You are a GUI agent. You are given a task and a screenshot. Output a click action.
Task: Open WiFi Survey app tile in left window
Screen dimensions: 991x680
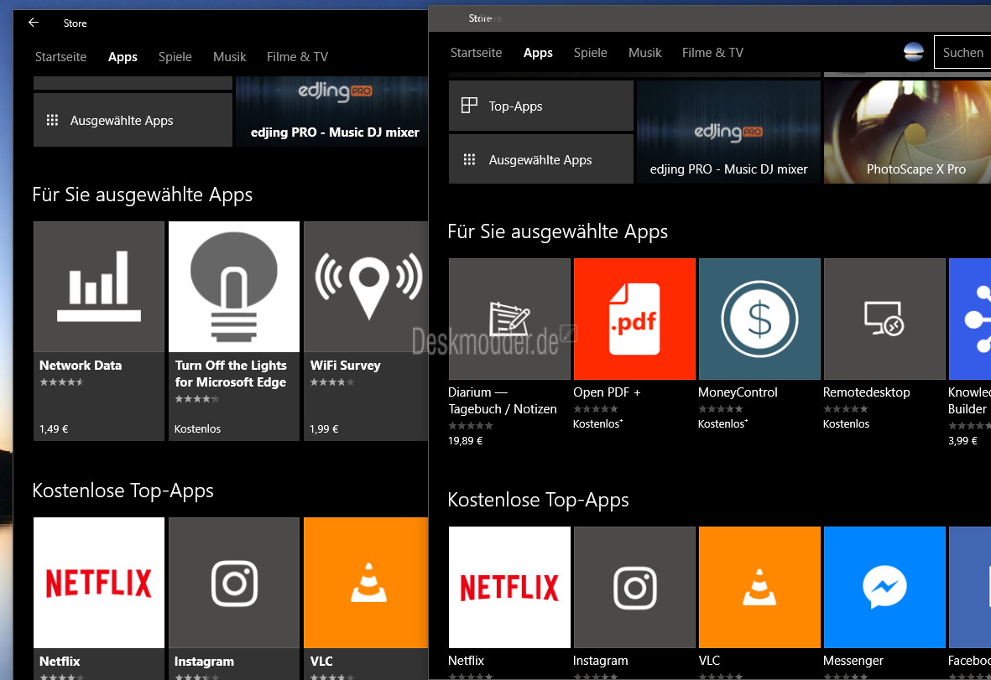[x=366, y=331]
